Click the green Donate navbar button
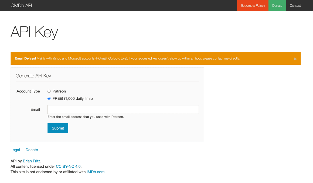 point(277,6)
